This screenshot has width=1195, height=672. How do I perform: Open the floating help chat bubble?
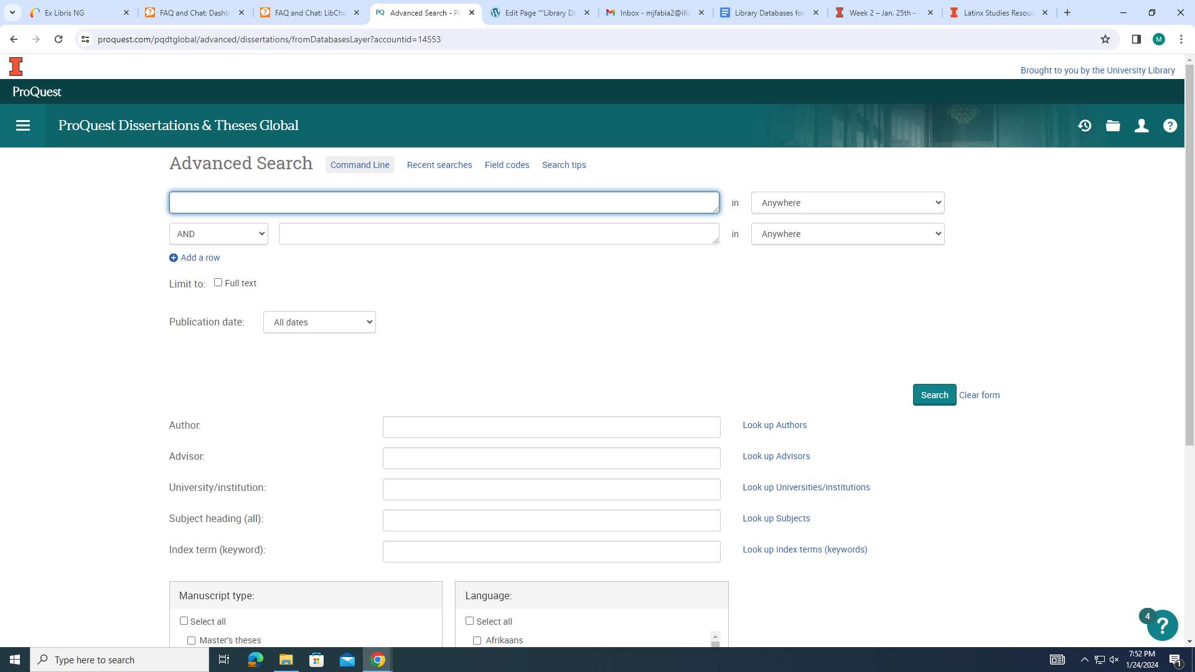[1162, 625]
